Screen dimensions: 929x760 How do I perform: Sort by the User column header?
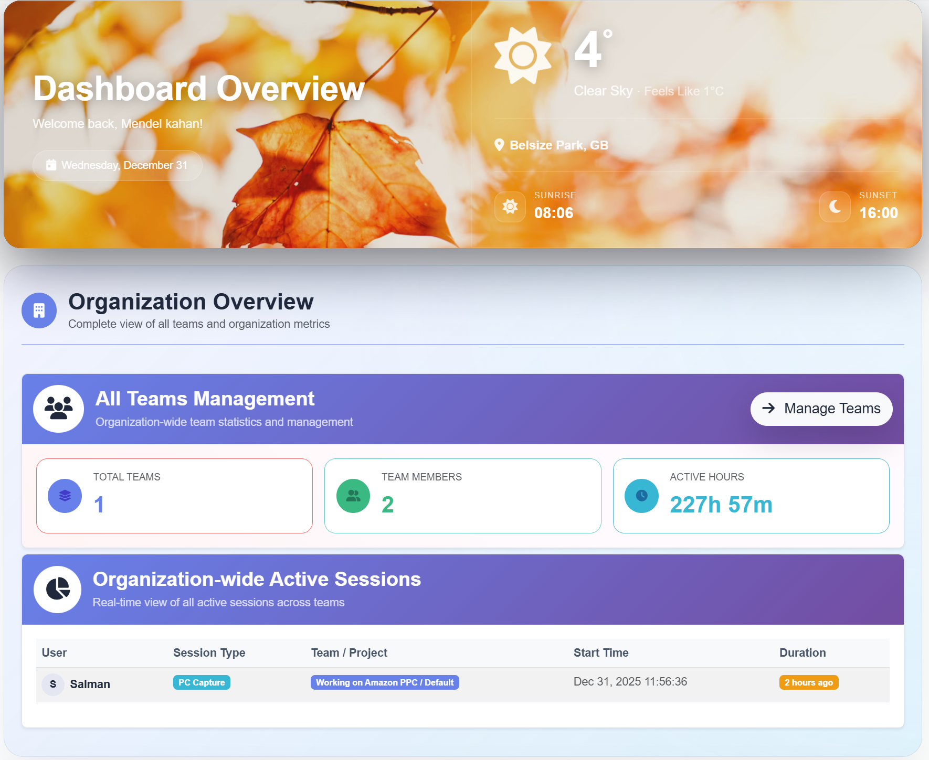coord(54,652)
